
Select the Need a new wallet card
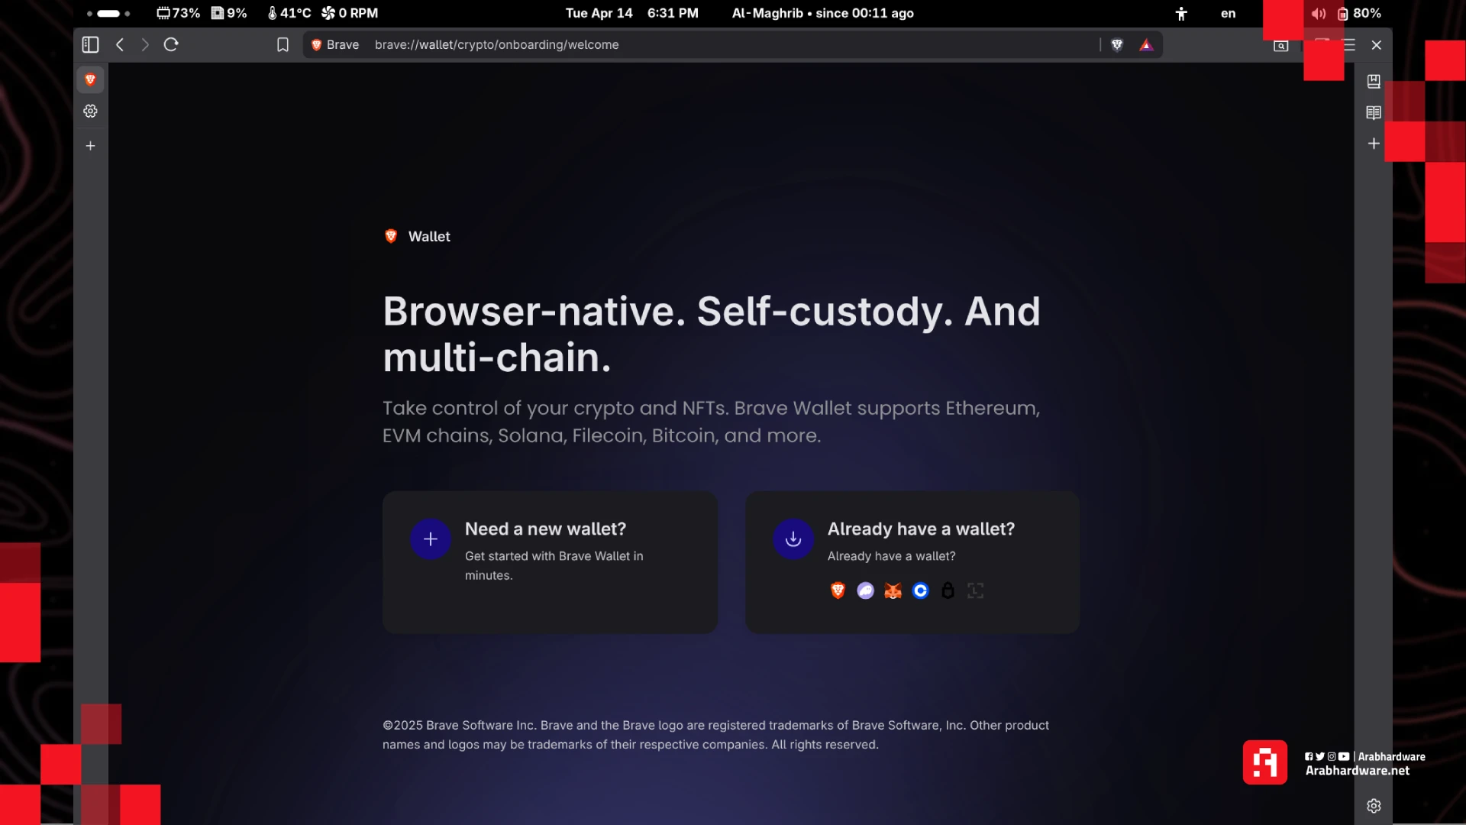549,562
